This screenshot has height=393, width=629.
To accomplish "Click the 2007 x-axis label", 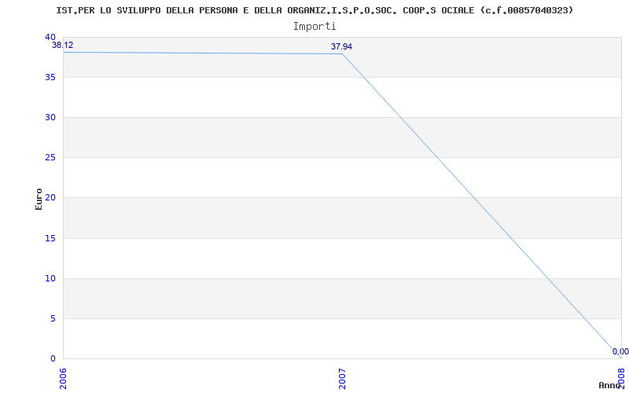I will point(342,379).
